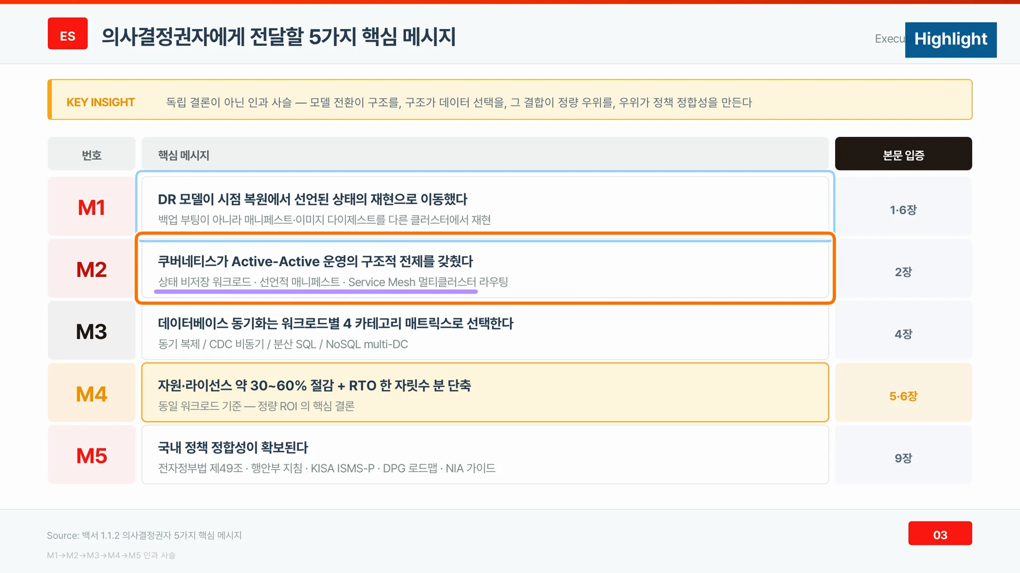Click the 본문 입증 column header
1020x573 pixels.
click(x=903, y=154)
